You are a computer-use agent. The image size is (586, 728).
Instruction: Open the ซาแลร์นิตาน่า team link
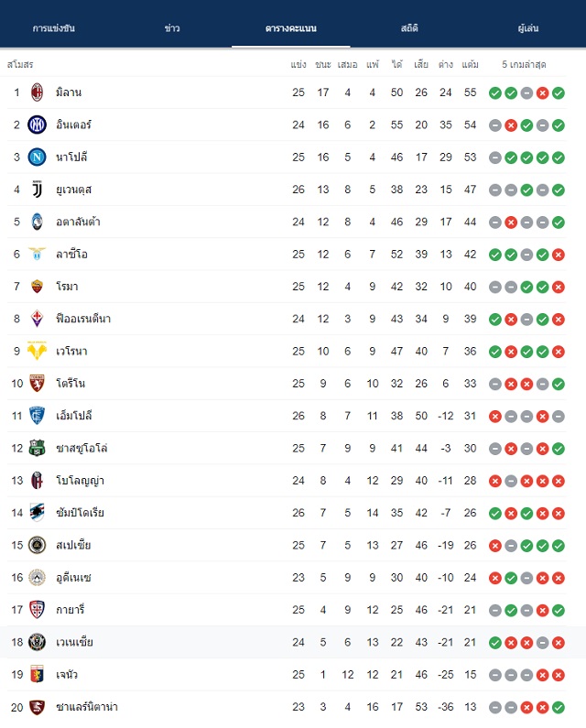87,707
